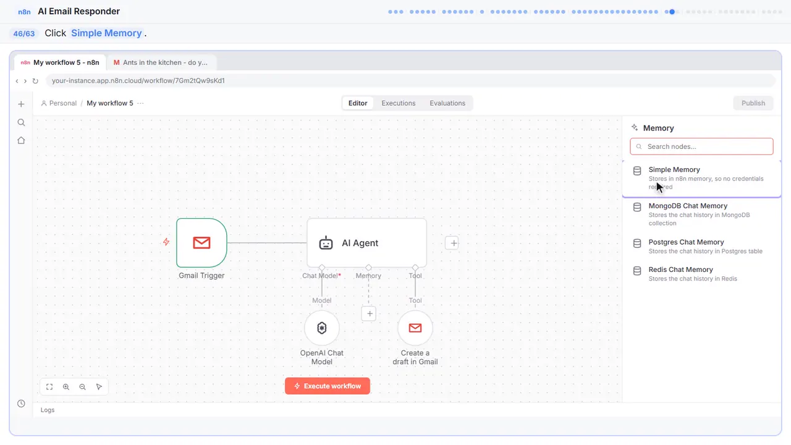The image size is (791, 445).
Task: Switch to the Executions tab
Action: pyautogui.click(x=399, y=103)
